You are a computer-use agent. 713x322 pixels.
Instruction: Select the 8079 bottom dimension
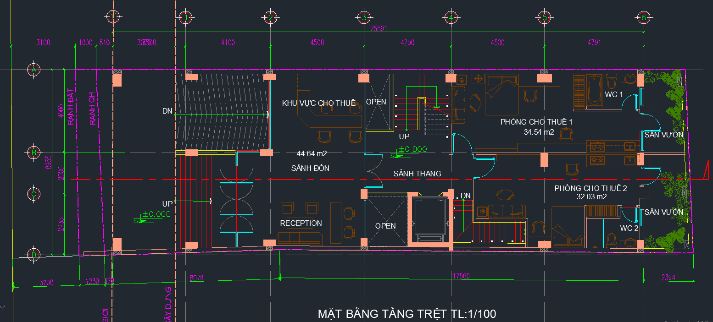[196, 277]
